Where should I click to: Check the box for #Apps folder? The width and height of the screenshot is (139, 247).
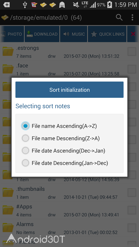coord(132,210)
